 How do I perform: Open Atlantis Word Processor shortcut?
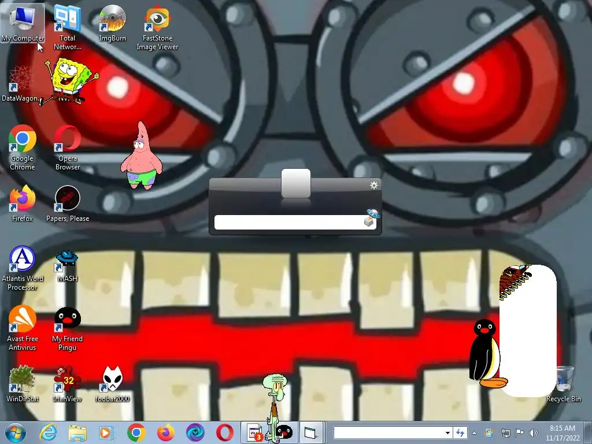23,268
